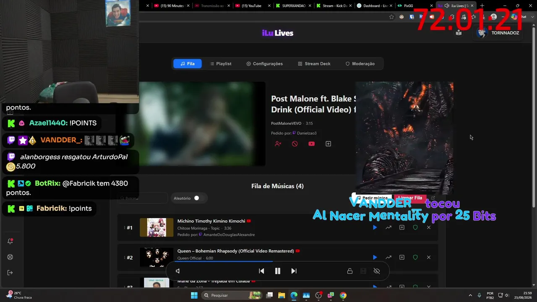537x302 pixels.
Task: Click the logout icon in the left sidebar
Action: pos(10,273)
